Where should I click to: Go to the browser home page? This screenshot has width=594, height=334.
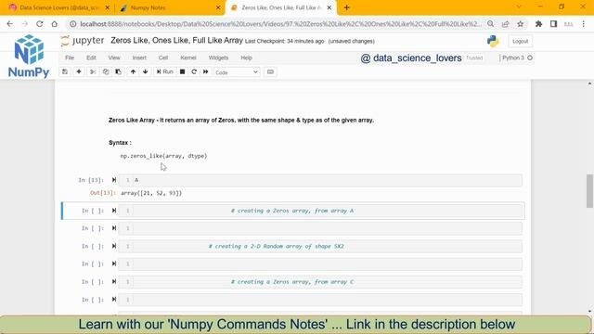click(55, 24)
